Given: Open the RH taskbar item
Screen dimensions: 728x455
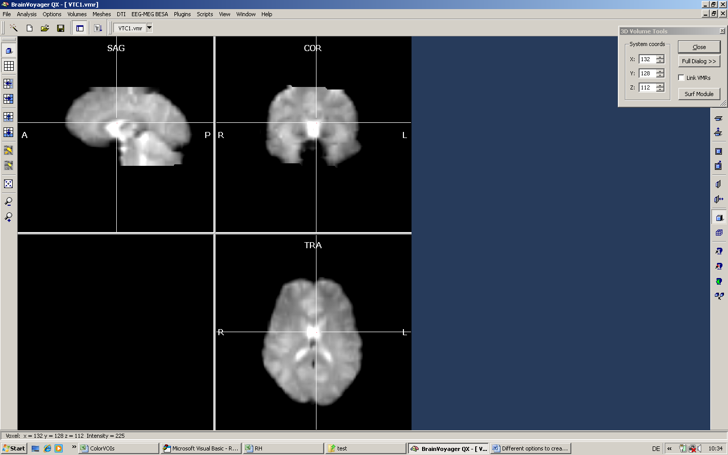Looking at the screenshot, I should pos(284,448).
